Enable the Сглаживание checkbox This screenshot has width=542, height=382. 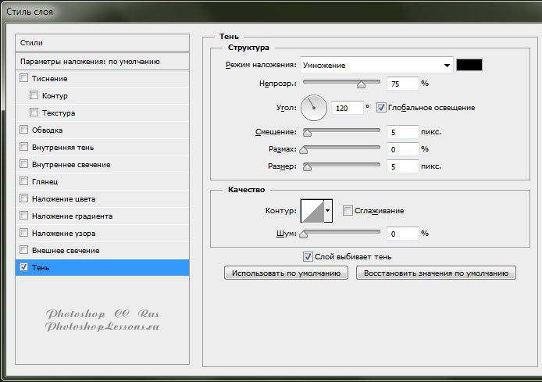pyautogui.click(x=348, y=210)
